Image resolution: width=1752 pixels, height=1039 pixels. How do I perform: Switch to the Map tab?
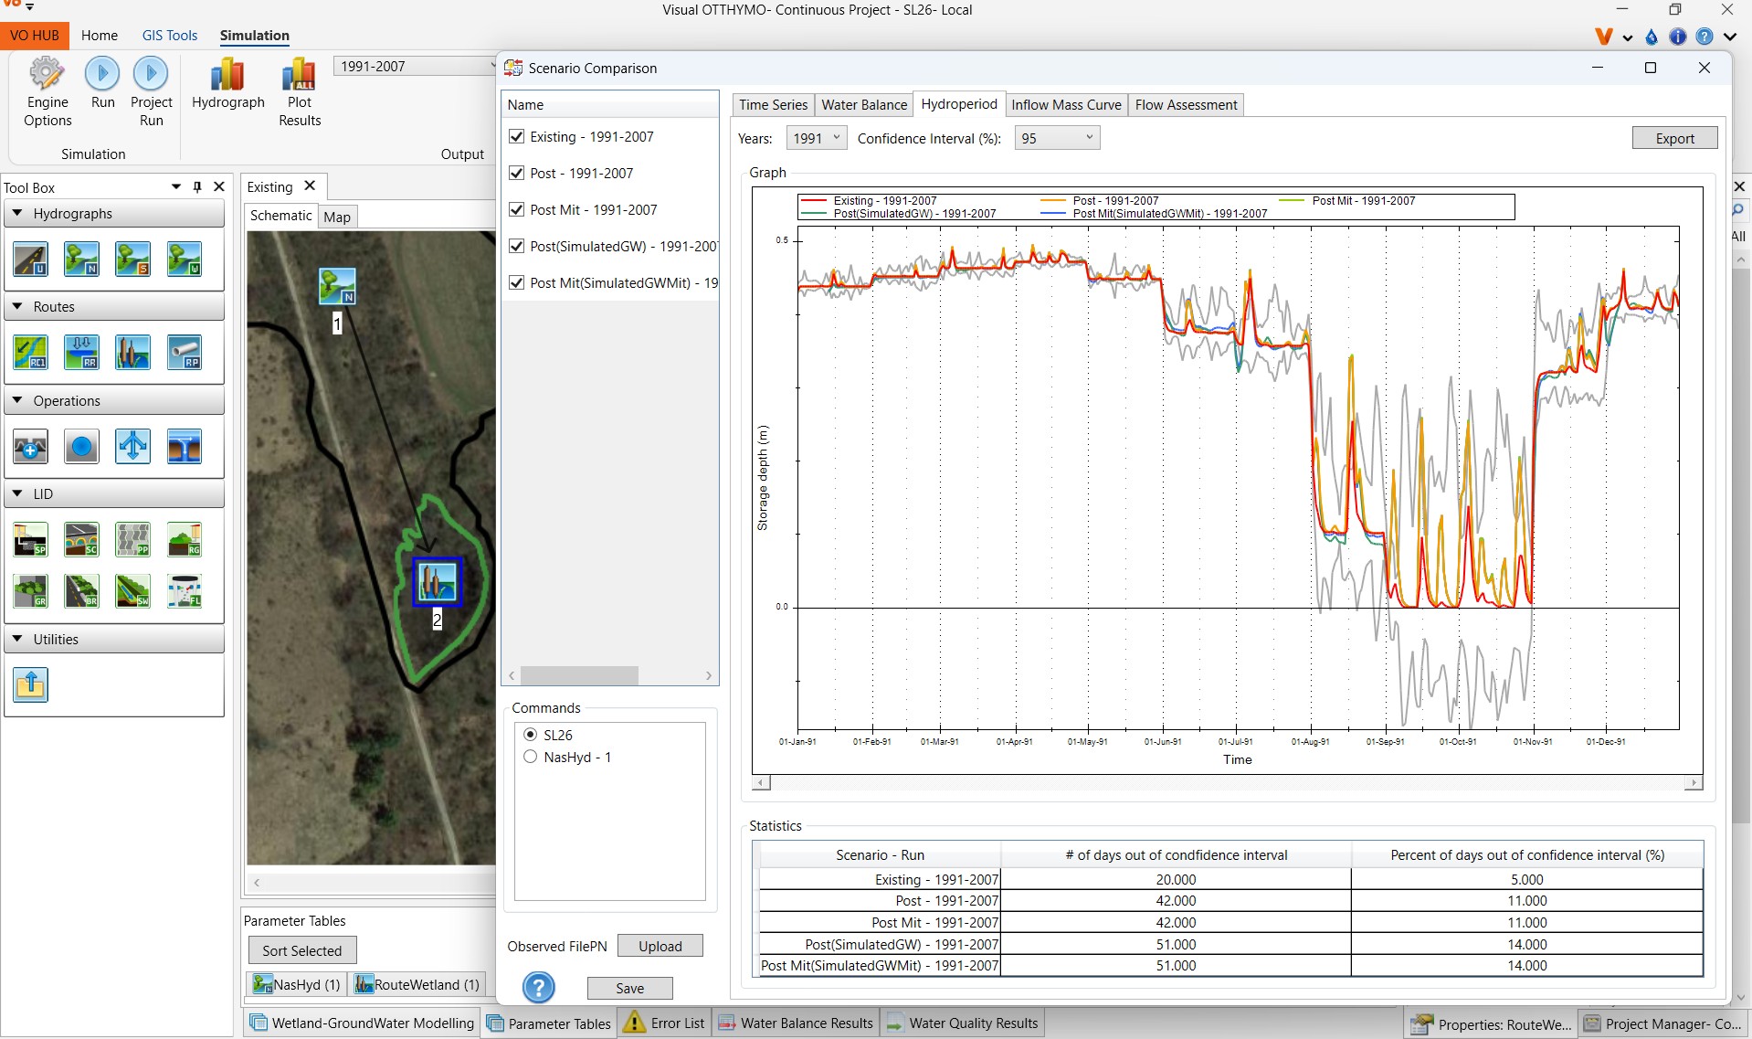pyautogui.click(x=337, y=217)
